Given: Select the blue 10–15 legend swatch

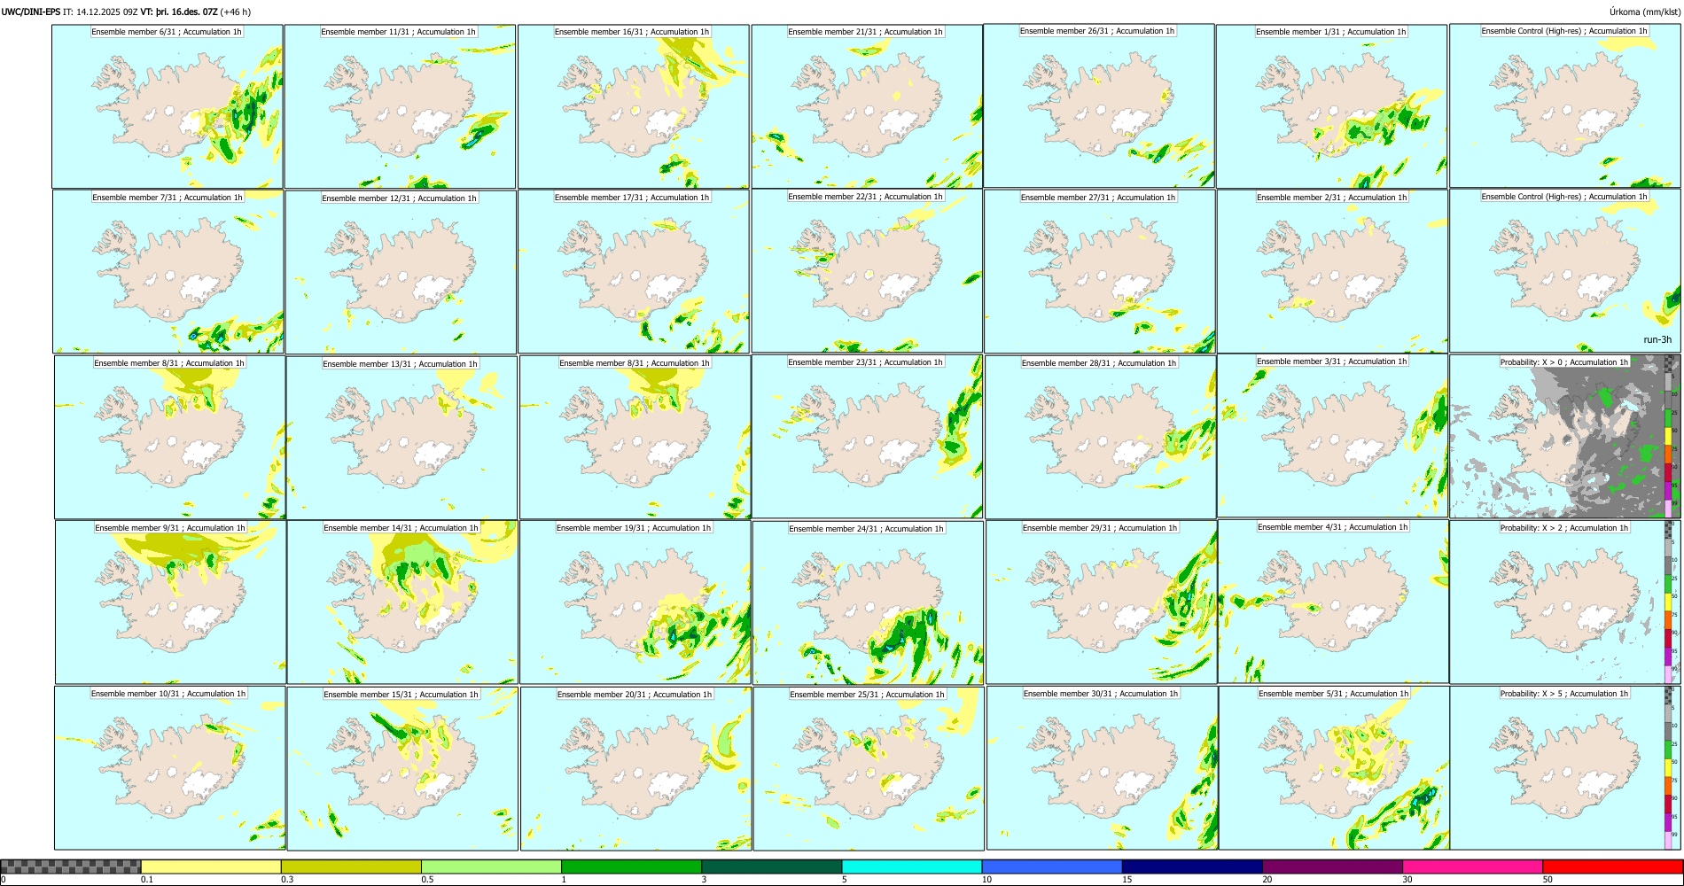Looking at the screenshot, I should (x=1052, y=867).
